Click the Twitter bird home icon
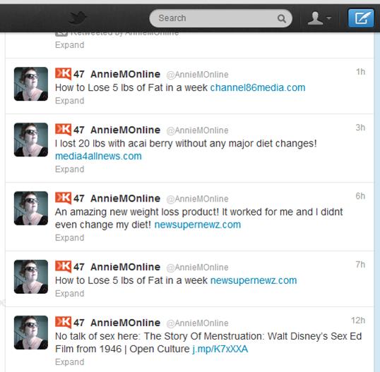This screenshot has height=372, width=380. (78, 18)
